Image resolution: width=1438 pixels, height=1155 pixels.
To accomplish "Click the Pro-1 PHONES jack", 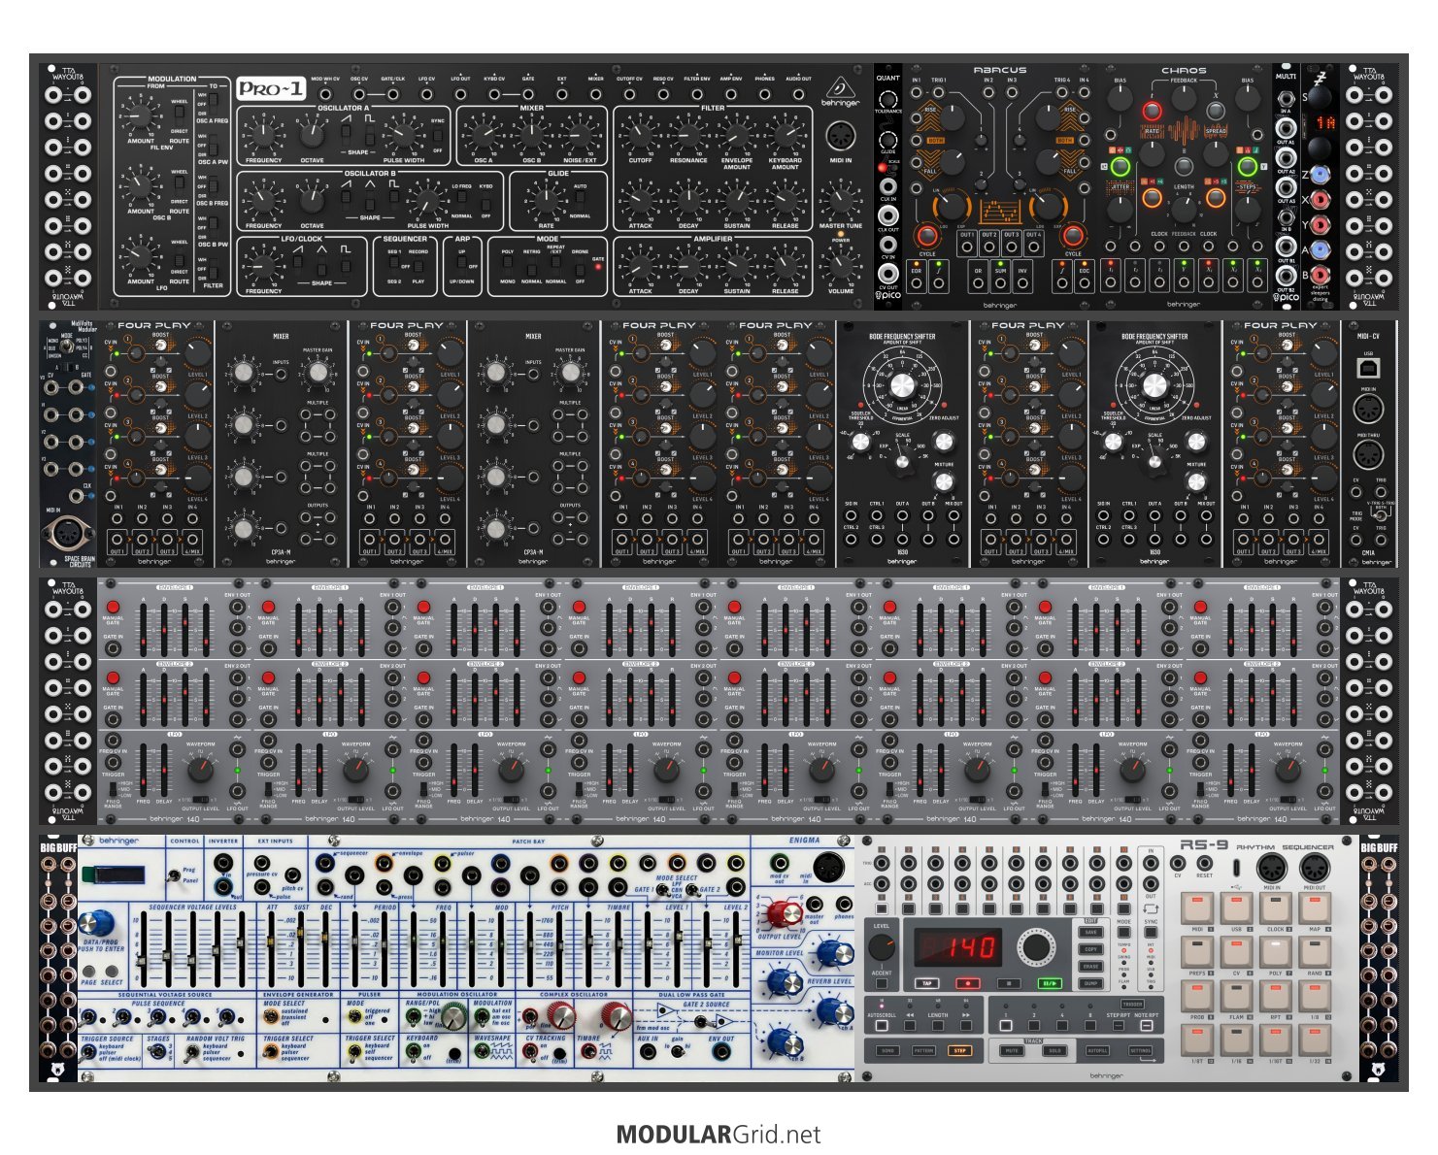I will click(x=765, y=95).
